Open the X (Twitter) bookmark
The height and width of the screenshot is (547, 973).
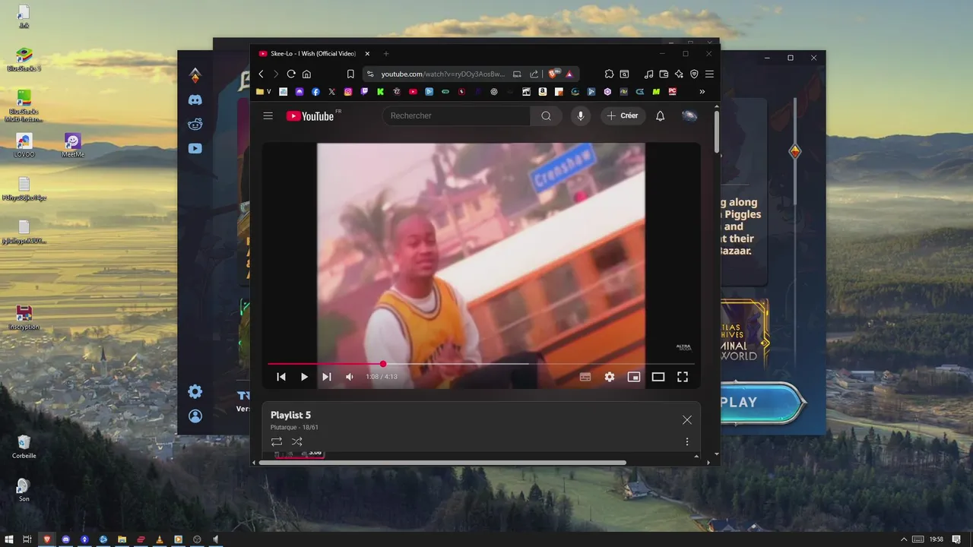(x=331, y=91)
